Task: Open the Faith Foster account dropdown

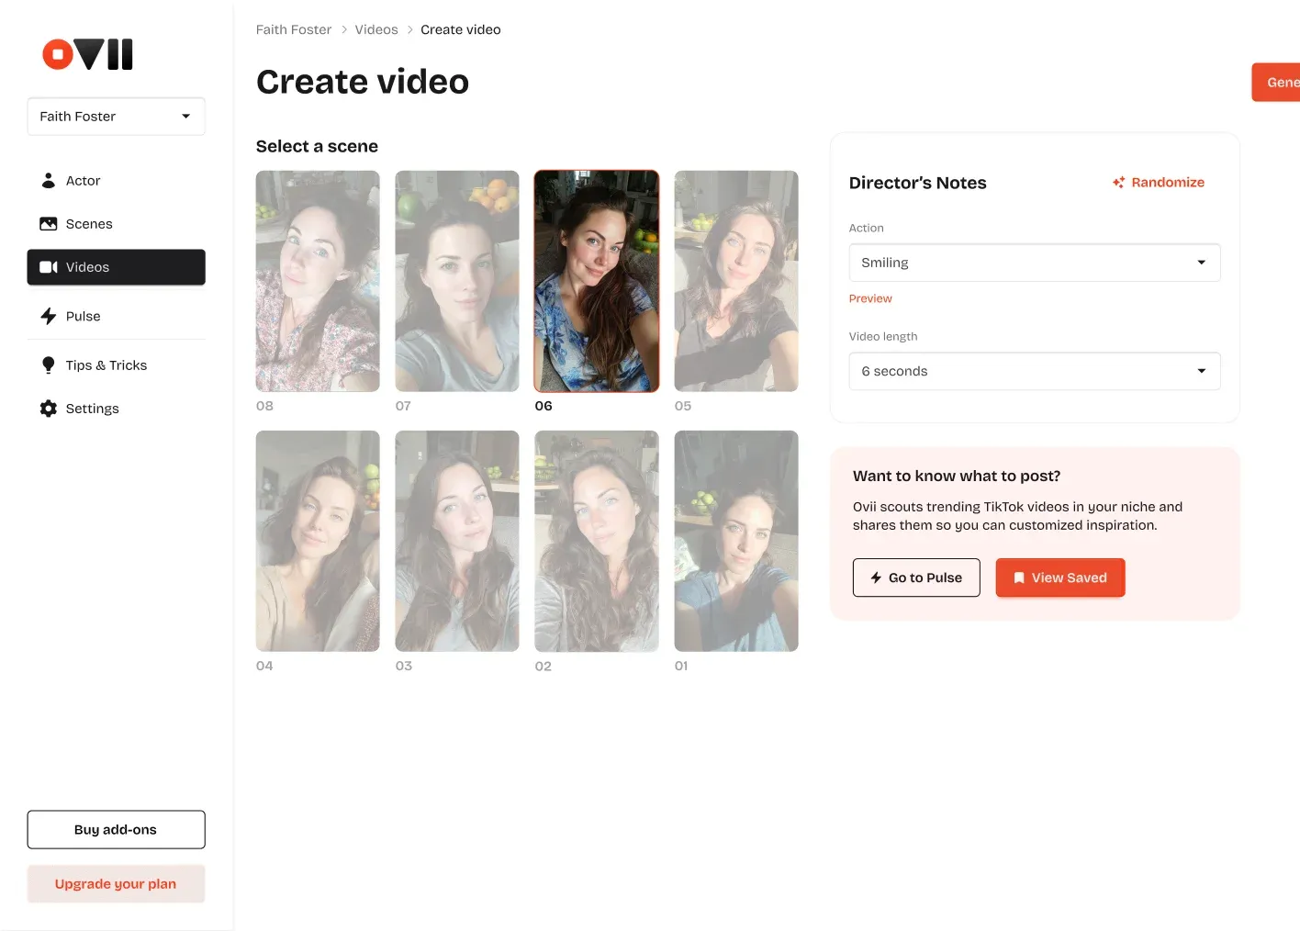Action: click(116, 117)
